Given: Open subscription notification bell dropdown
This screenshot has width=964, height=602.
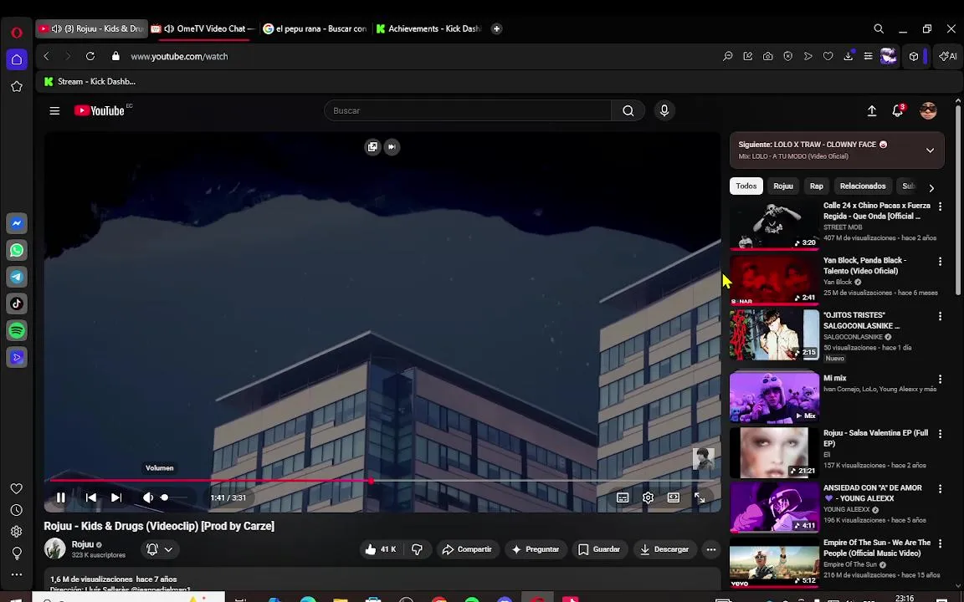Looking at the screenshot, I should click(x=161, y=549).
